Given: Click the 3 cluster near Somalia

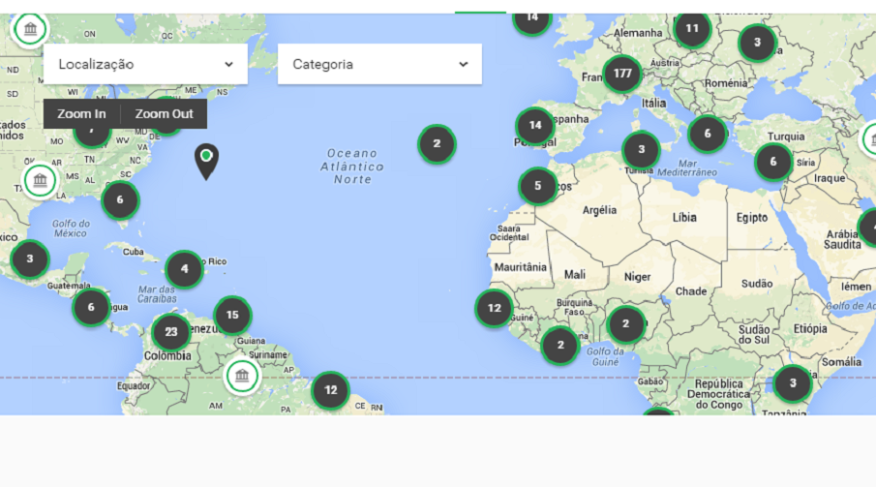Looking at the screenshot, I should point(792,383).
